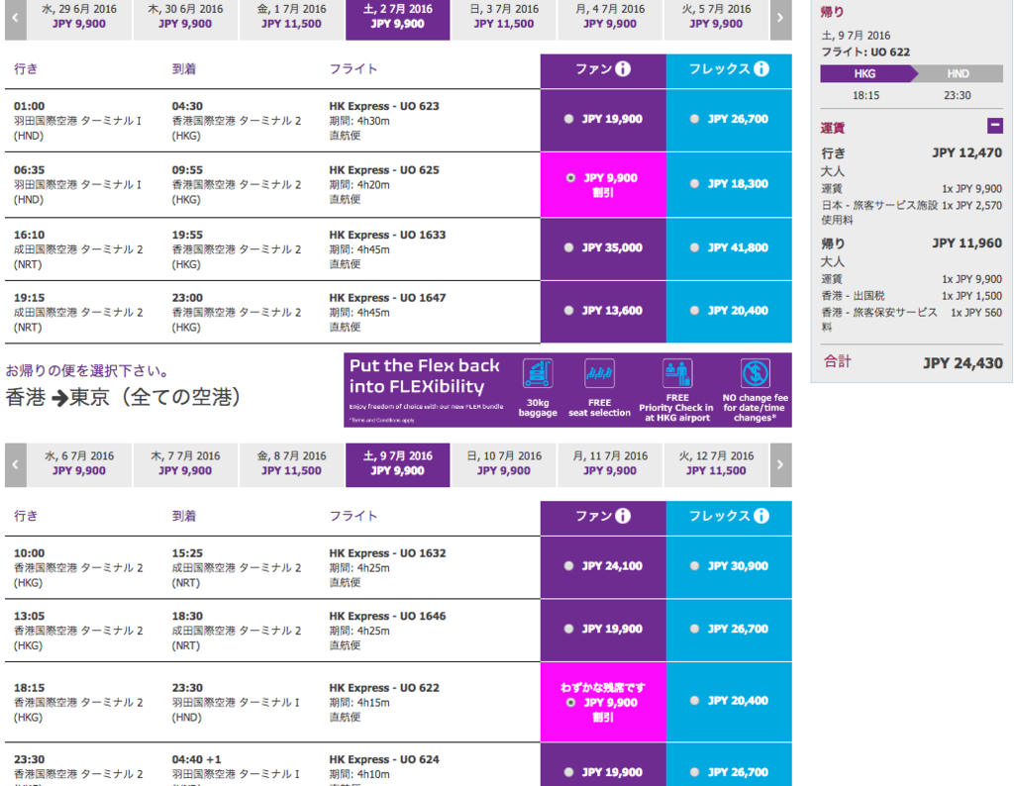Image resolution: width=1014 pixels, height=786 pixels.
Task: Select the JPY 19,900 Fun fare for UO 1646
Action: tap(568, 629)
